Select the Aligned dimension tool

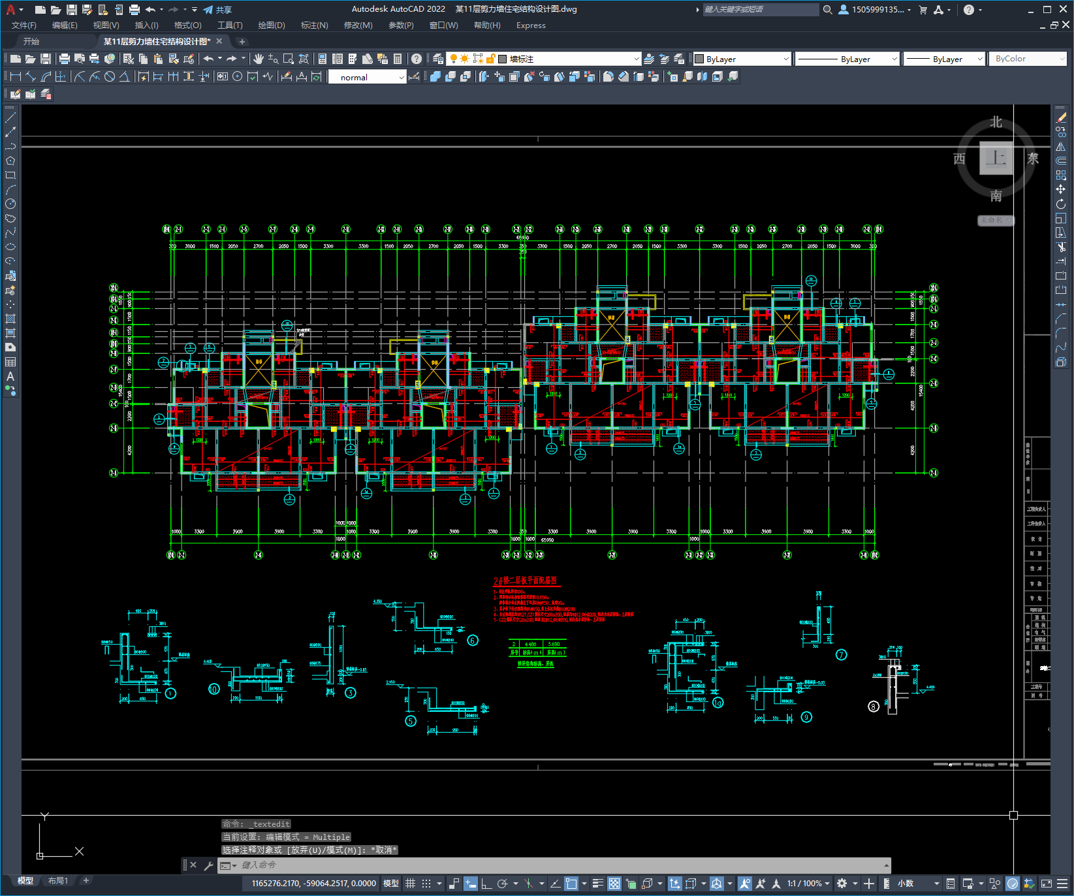[x=31, y=76]
